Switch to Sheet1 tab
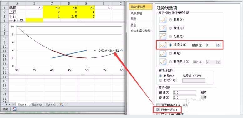The image size is (243, 118). 23,105
